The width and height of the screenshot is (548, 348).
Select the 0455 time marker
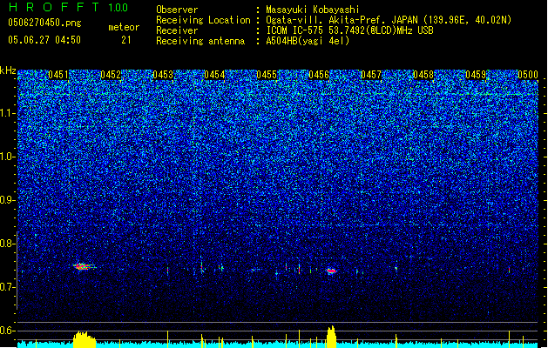coord(267,75)
